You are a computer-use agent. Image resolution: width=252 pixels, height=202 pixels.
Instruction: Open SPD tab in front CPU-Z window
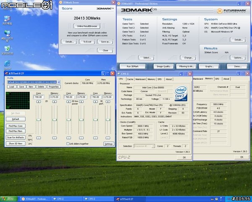160,79
